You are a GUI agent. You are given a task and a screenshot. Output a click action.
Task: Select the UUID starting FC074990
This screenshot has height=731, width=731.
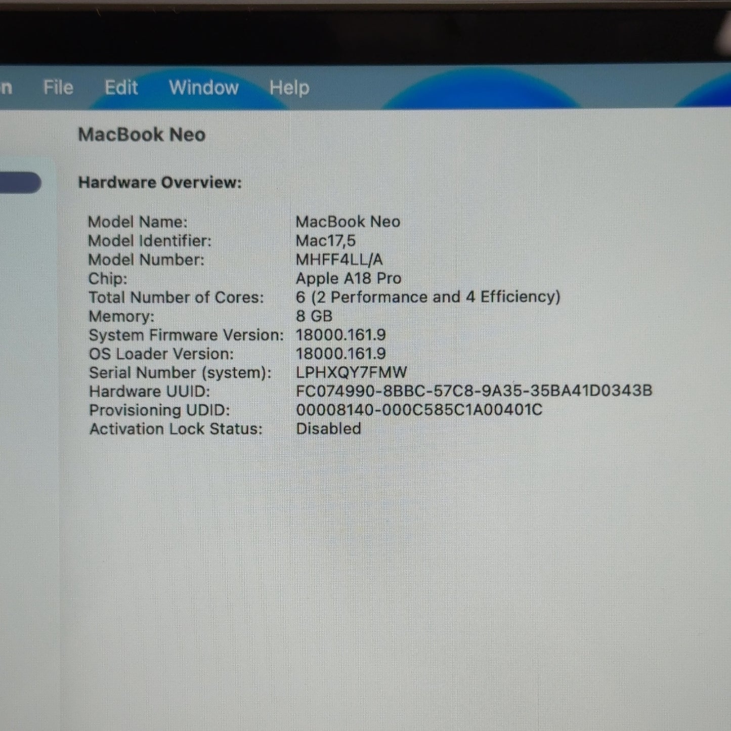click(475, 391)
